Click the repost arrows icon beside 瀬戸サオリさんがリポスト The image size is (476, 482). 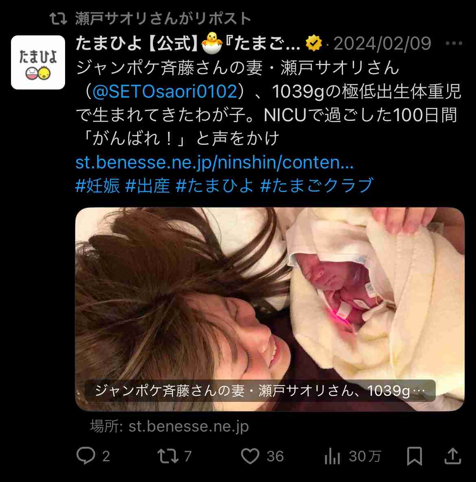pos(59,18)
